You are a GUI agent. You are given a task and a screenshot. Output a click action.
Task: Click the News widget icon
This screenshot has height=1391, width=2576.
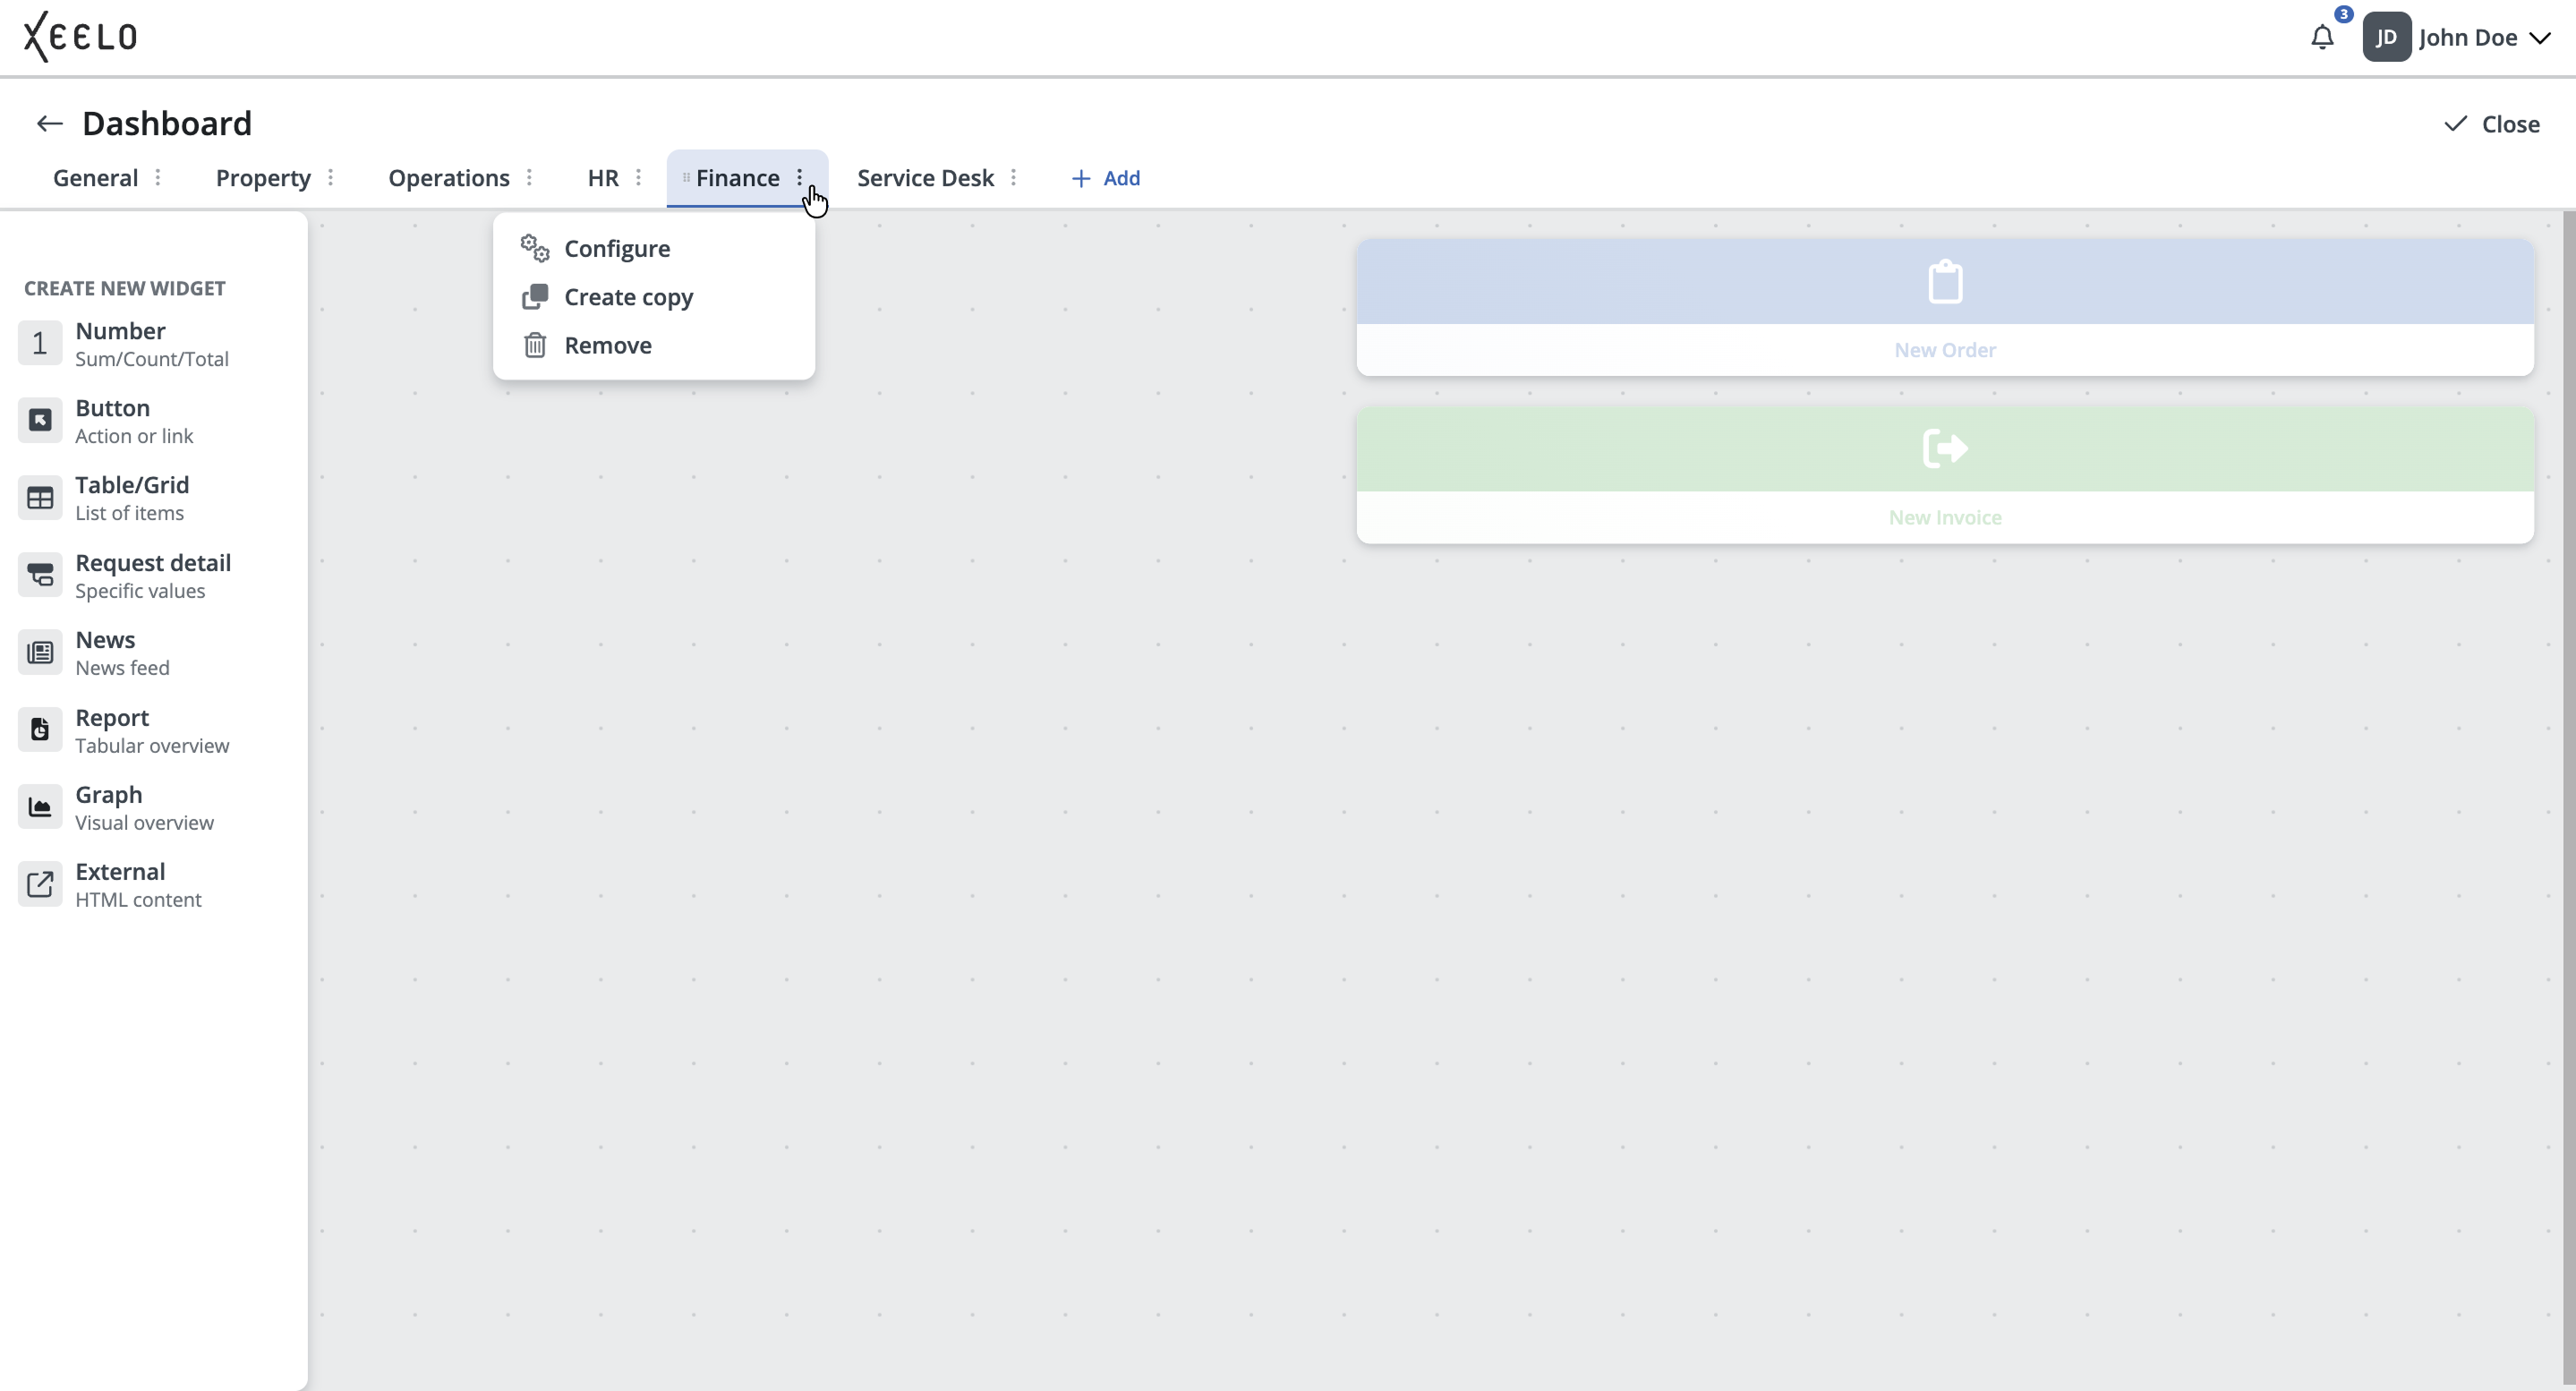point(40,652)
